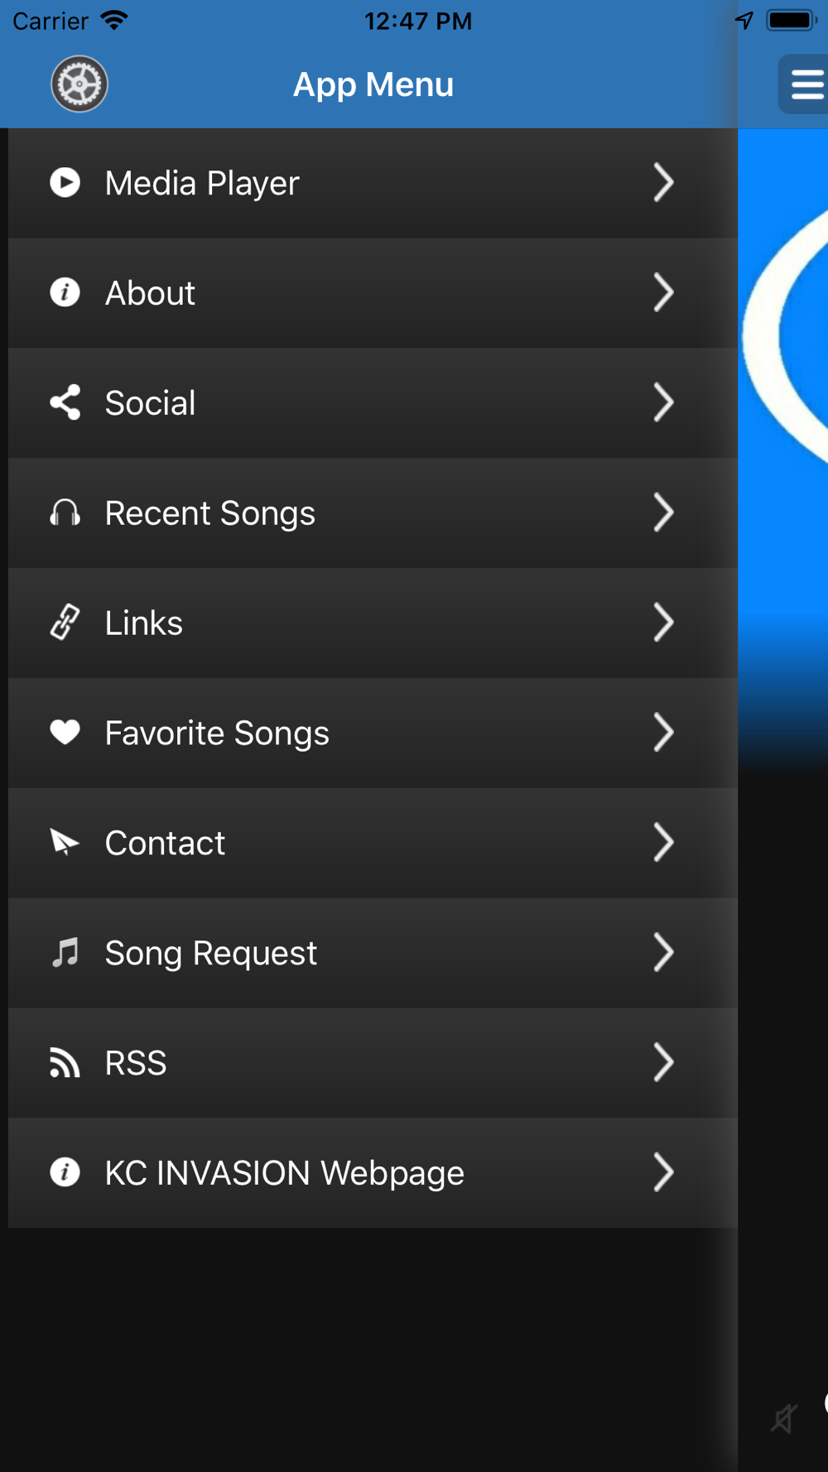Open the settings gear icon
The width and height of the screenshot is (828, 1472).
tap(79, 84)
